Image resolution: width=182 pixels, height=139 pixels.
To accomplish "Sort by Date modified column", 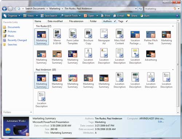I will click(55, 21).
